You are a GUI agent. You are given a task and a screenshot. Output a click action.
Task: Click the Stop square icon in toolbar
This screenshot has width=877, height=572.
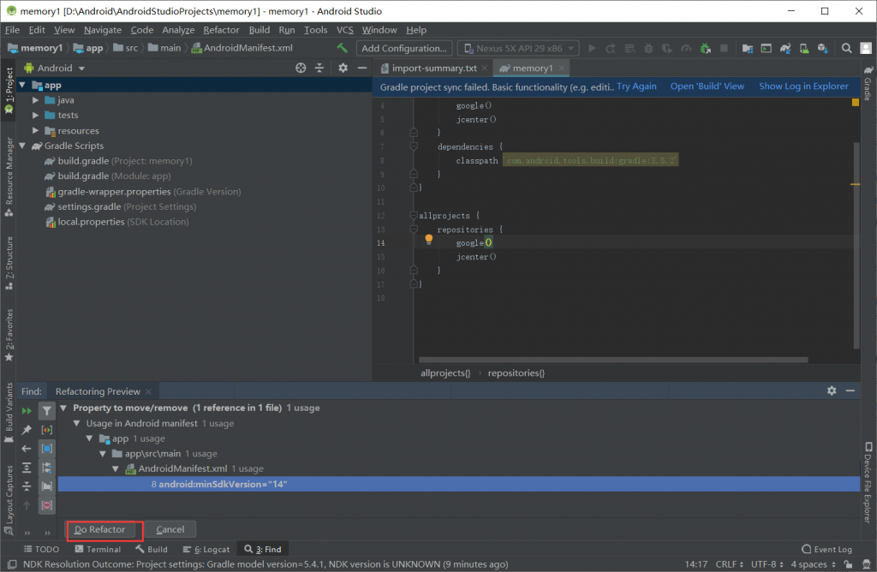click(x=724, y=49)
